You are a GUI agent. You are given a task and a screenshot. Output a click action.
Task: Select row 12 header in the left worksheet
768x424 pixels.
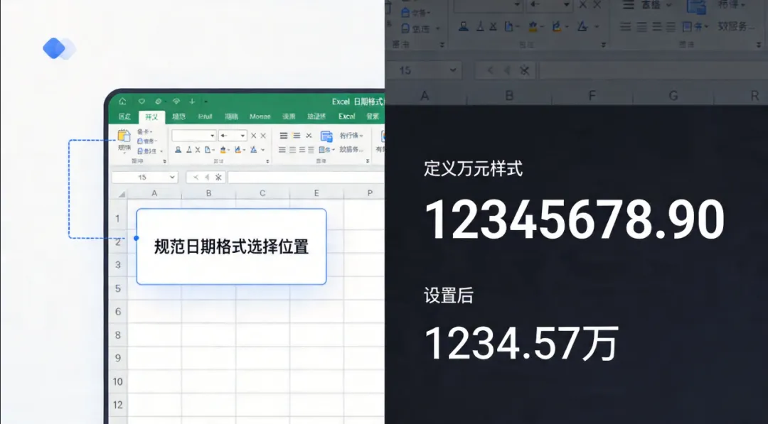point(118,405)
